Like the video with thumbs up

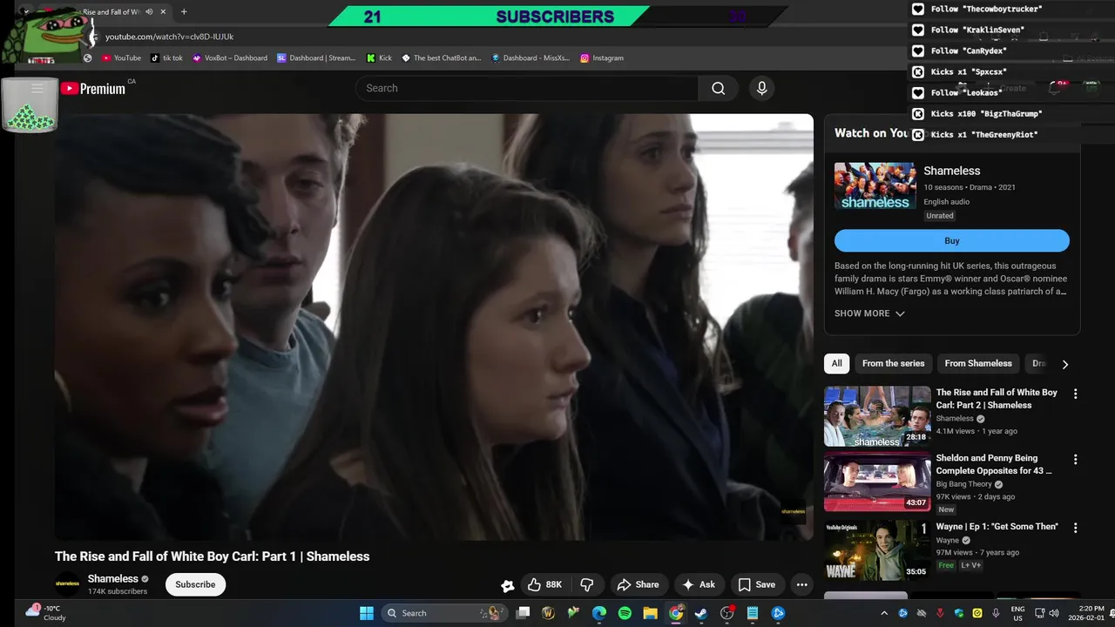[545, 585]
